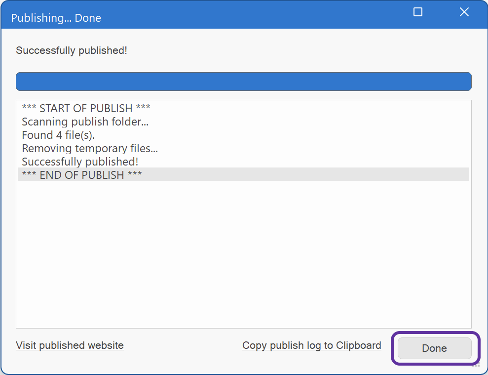The image size is (488, 375).
Task: Maximize the Publishing dialog window
Action: (x=418, y=12)
